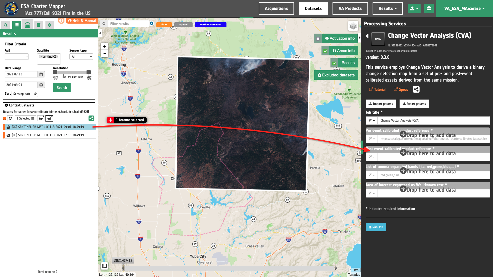Open calendar for end date 2021-09-01
Screen dimensions: 493x277
41,85
